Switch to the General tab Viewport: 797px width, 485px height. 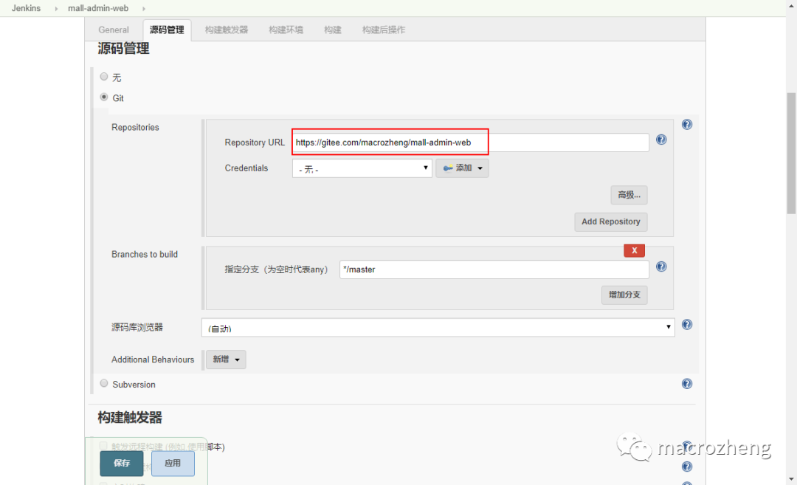click(114, 30)
